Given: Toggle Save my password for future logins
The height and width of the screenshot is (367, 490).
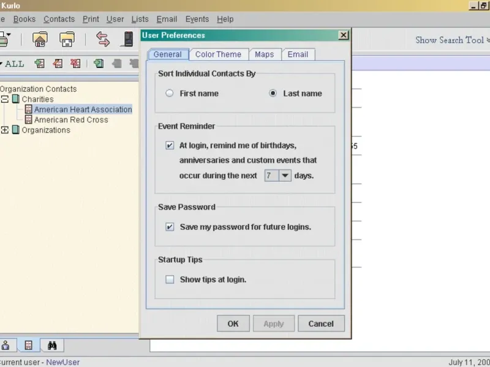Looking at the screenshot, I should [x=170, y=227].
